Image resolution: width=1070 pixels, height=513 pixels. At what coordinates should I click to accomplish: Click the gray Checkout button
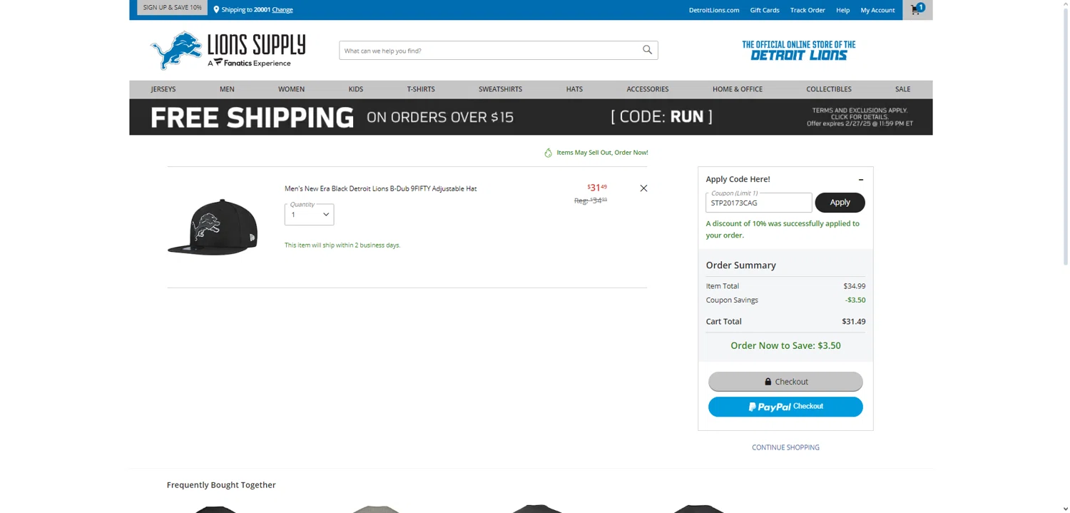(785, 382)
